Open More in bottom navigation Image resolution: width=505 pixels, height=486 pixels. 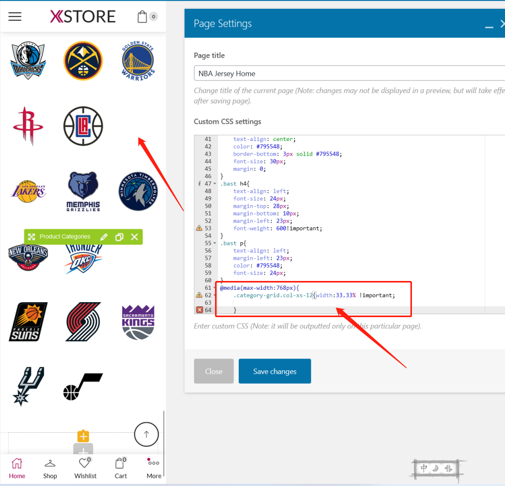(x=154, y=468)
